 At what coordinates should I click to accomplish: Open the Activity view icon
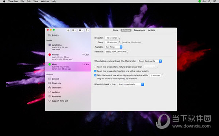tap(49, 35)
